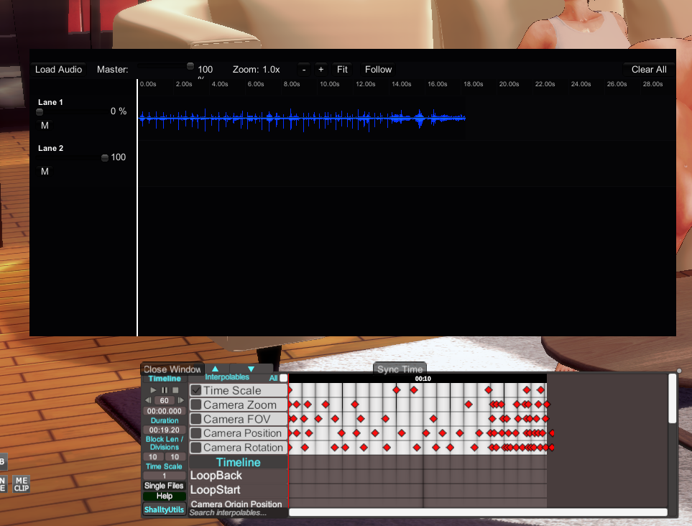This screenshot has width=692, height=526.
Task: Mute Lane 1 with the M button
Action: (45, 126)
